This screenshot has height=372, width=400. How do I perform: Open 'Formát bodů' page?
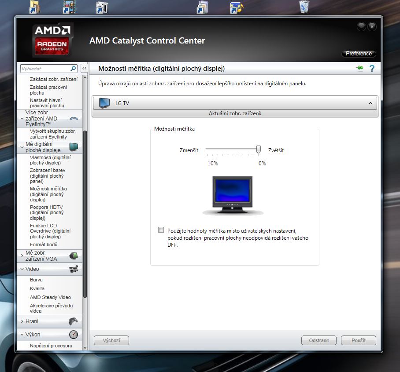(x=44, y=244)
